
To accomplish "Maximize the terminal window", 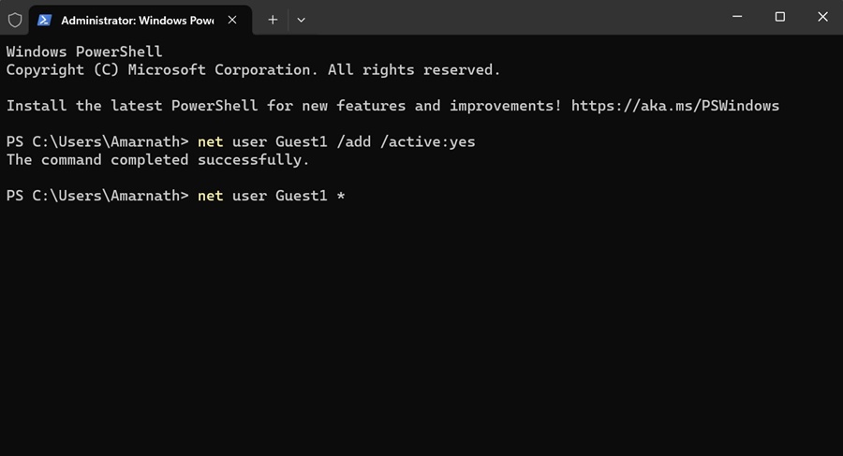I will click(x=779, y=17).
